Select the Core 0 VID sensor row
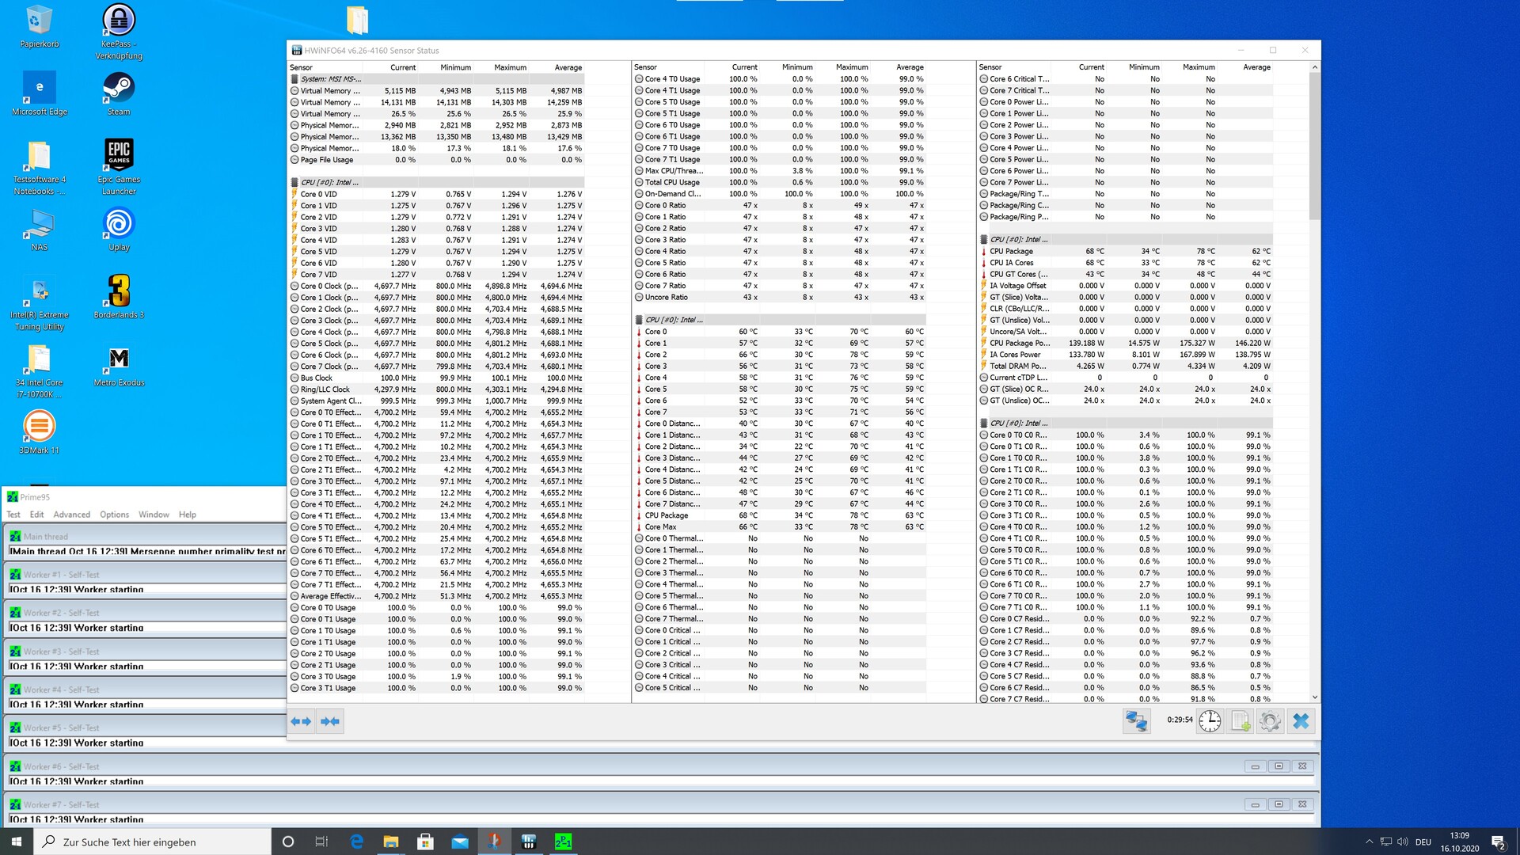 (x=319, y=194)
